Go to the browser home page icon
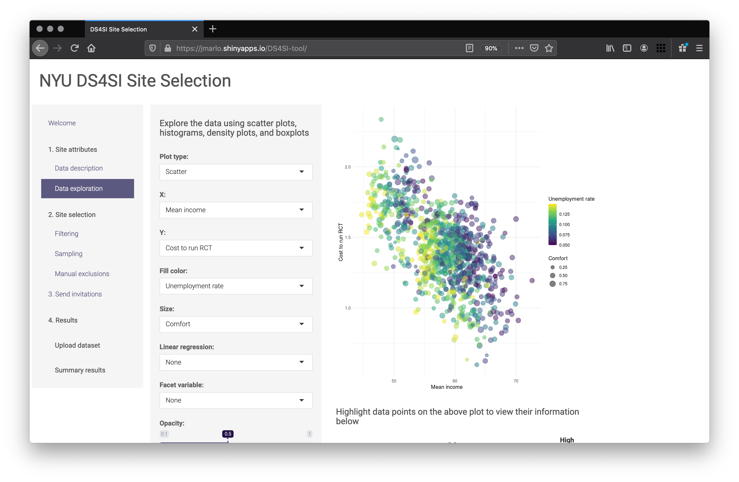739x482 pixels. (x=91, y=48)
